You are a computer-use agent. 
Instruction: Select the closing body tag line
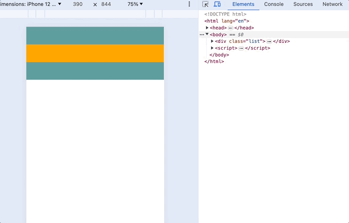pos(219,55)
